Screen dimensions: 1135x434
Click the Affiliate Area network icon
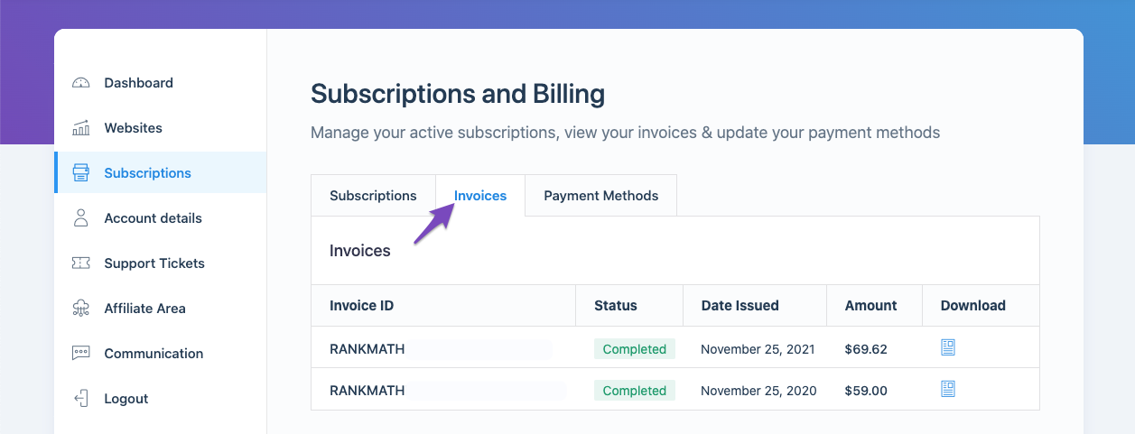tap(81, 309)
